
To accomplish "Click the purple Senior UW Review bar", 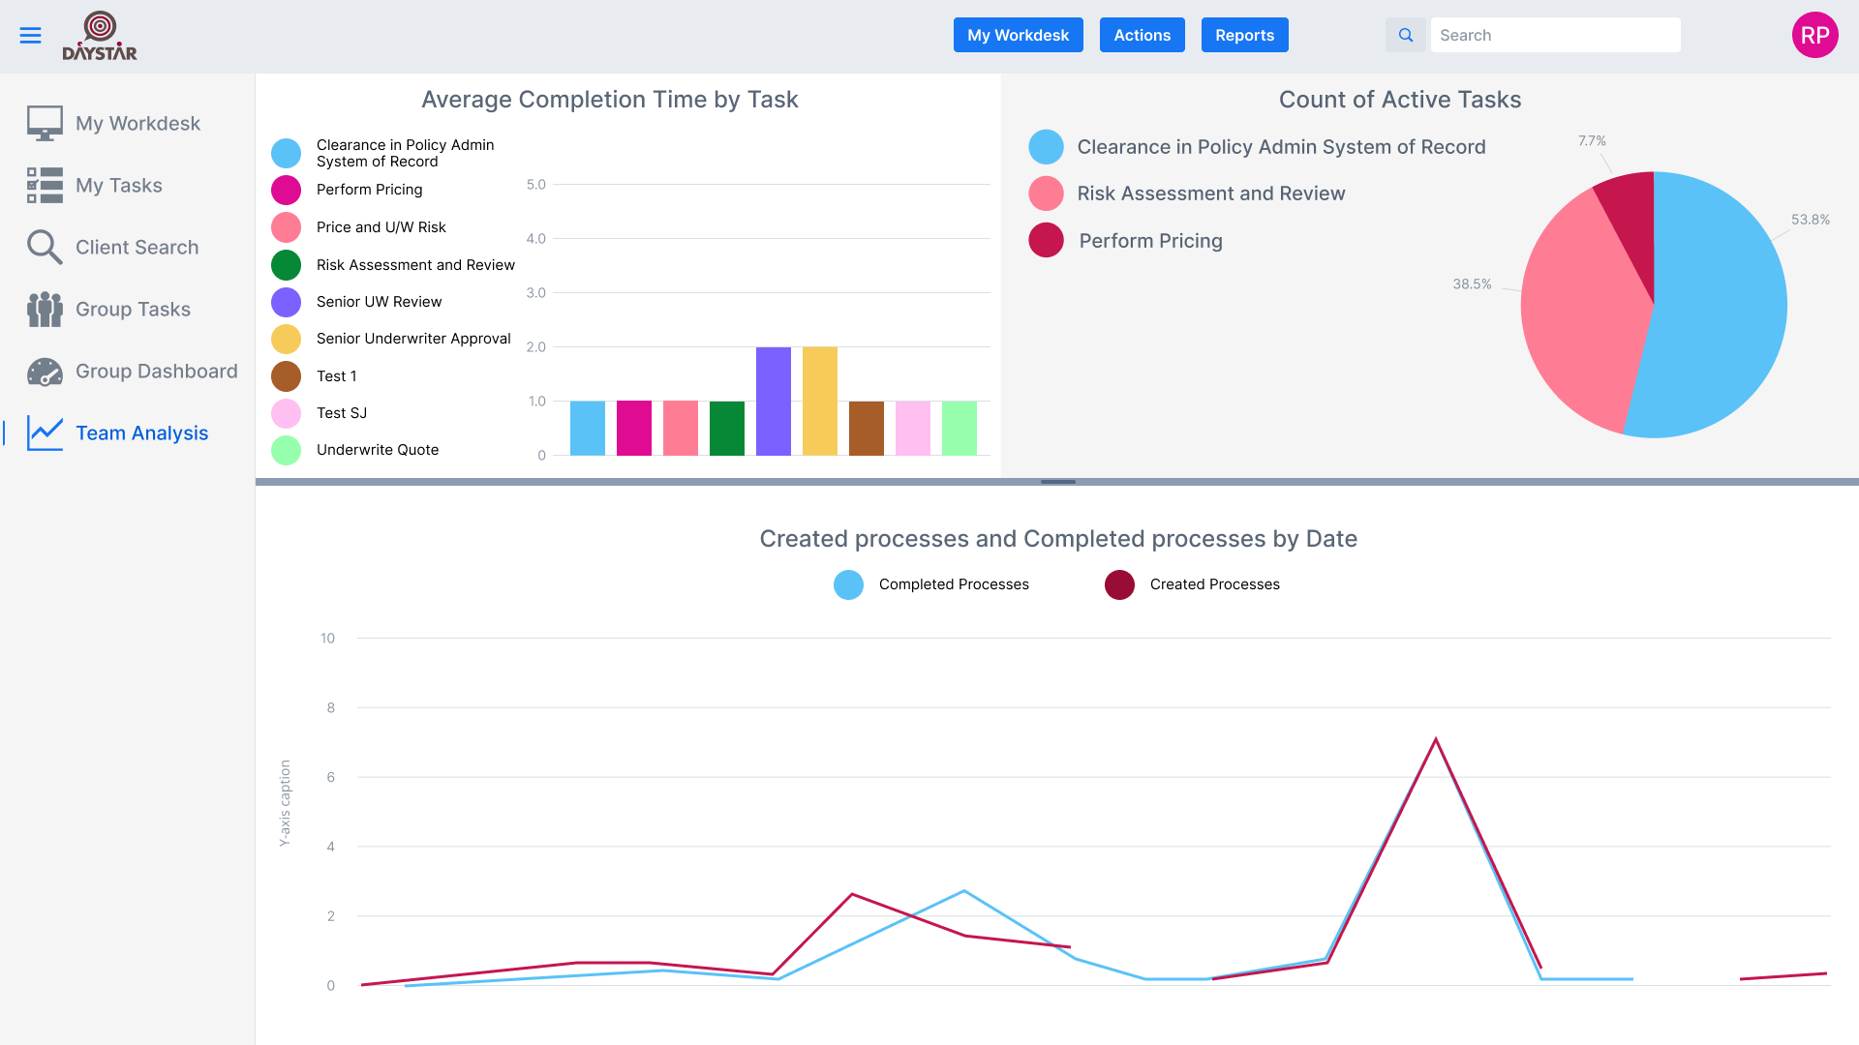I will point(774,401).
